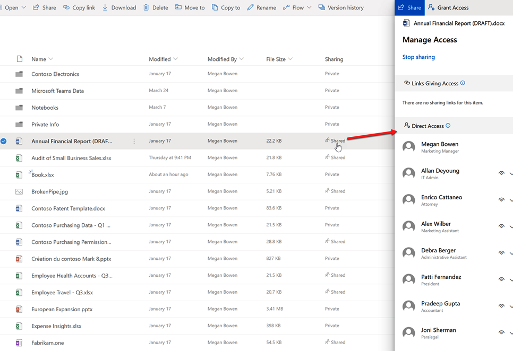Image resolution: width=513 pixels, height=351 pixels.
Task: Open the Contoso Patent Template.docx file
Action: coord(68,208)
